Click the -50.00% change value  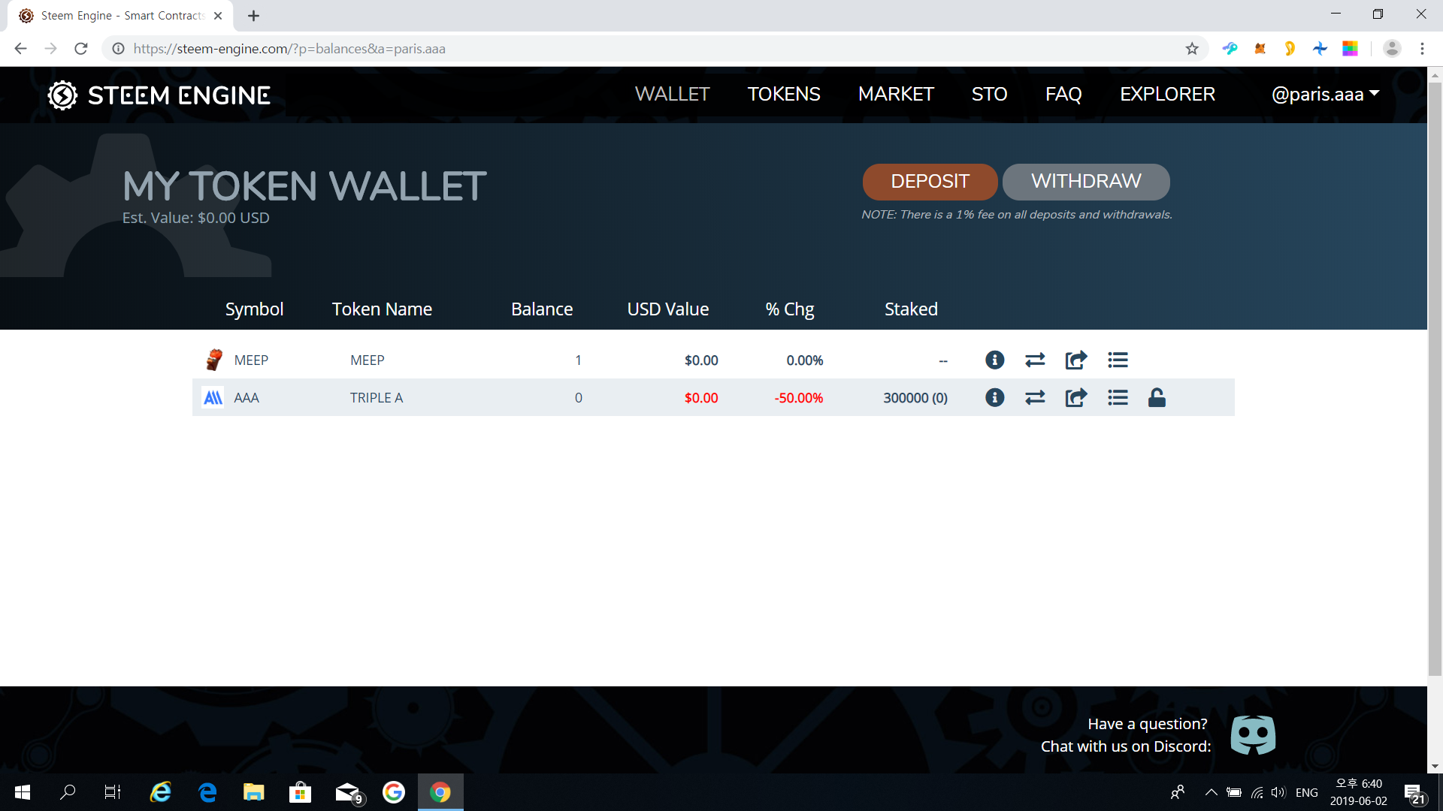click(x=799, y=398)
